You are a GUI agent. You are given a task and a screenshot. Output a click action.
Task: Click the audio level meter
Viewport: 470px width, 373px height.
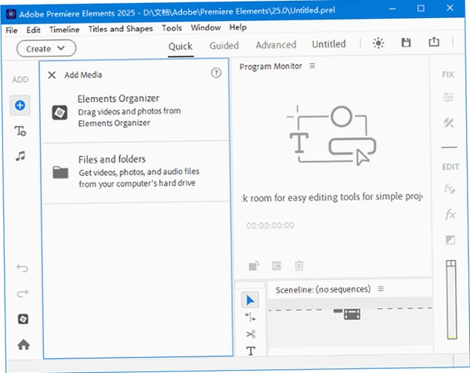pyautogui.click(x=451, y=299)
